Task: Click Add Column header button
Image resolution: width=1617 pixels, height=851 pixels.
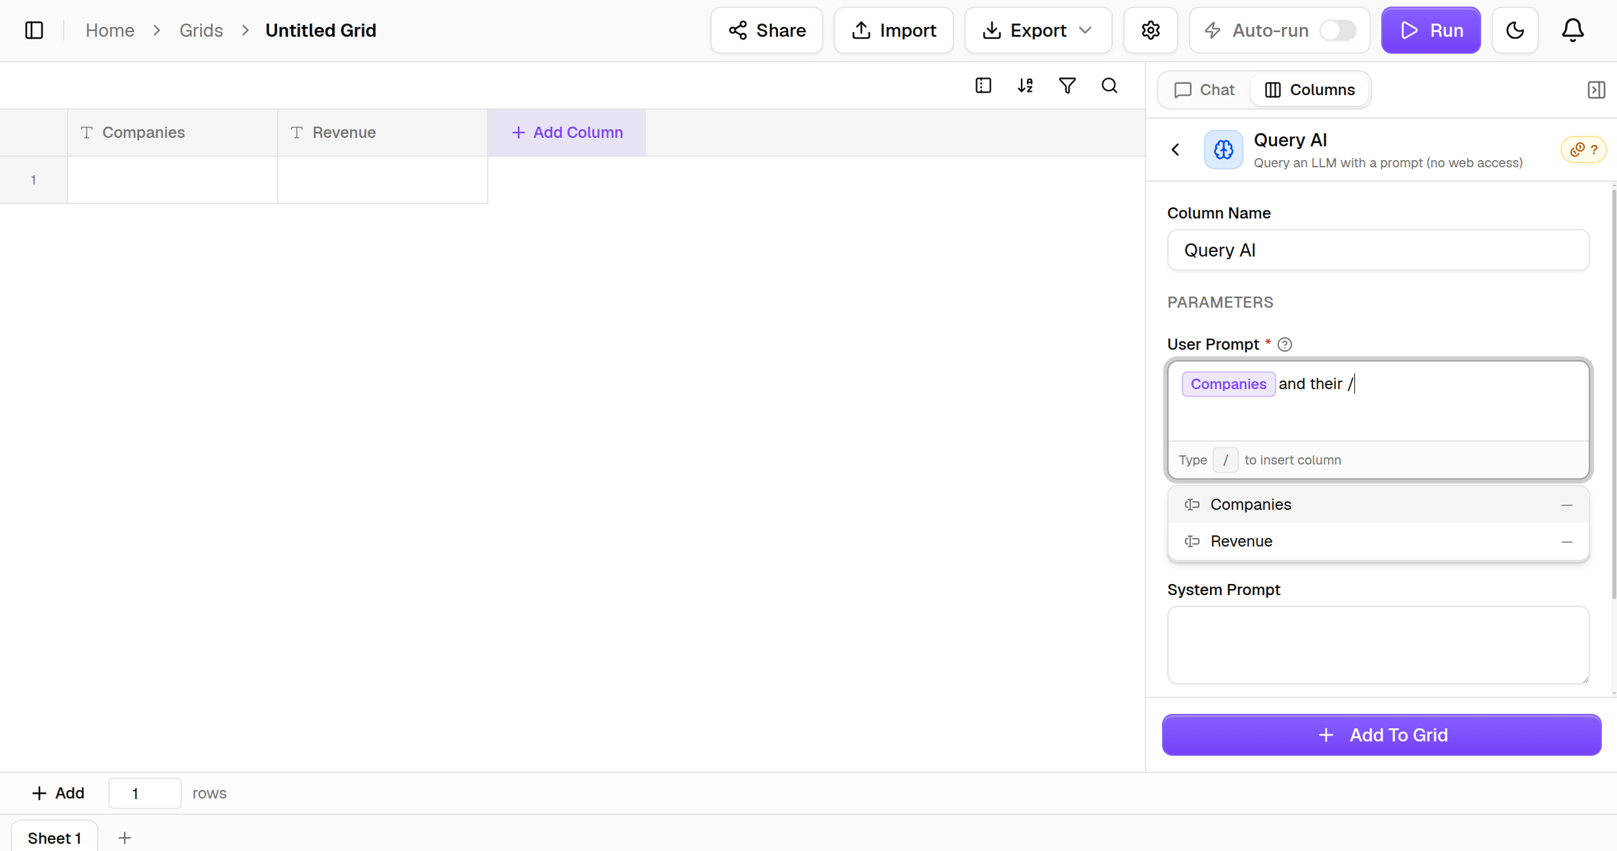Action: point(567,133)
